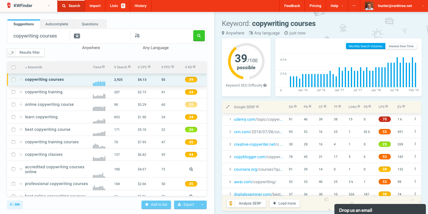
Task: Star the 'best copywriting course' keyword
Action: click(x=21, y=130)
